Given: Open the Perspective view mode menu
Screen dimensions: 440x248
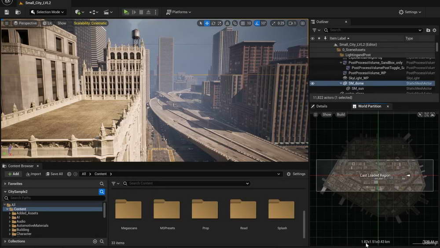Looking at the screenshot, I should click(x=25, y=23).
